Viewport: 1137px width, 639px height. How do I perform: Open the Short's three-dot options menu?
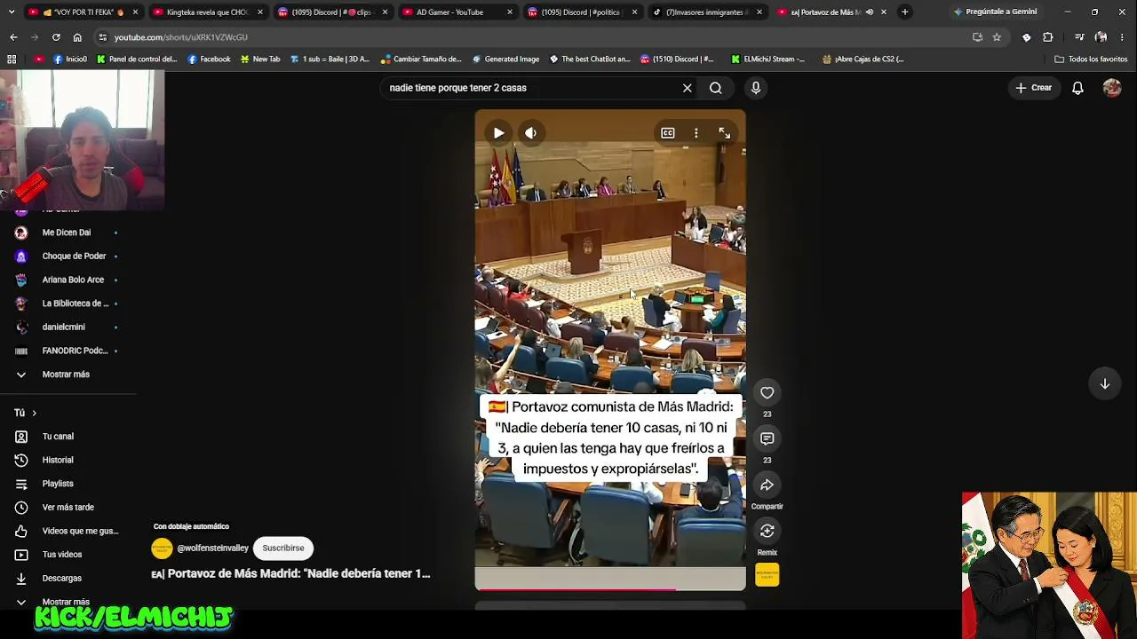click(696, 133)
